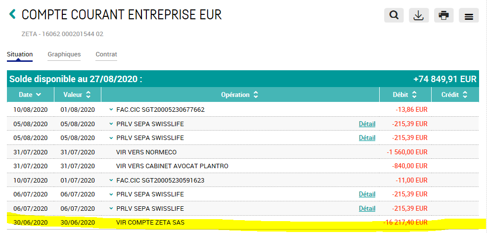The height and width of the screenshot is (233, 487).
Task: Expand the FAC.CIC SGT20005230677662 row
Action: click(111, 109)
